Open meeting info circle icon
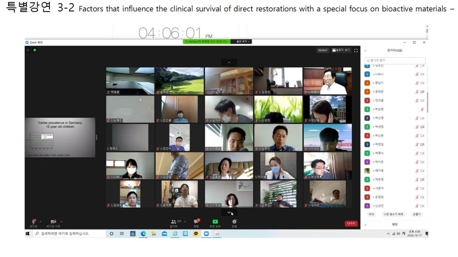 (x=28, y=50)
